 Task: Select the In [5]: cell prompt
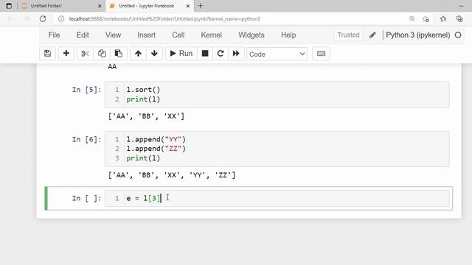pyautogui.click(x=86, y=90)
